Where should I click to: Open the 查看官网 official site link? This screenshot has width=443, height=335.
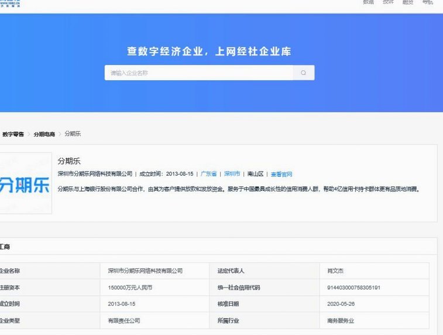[281, 174]
